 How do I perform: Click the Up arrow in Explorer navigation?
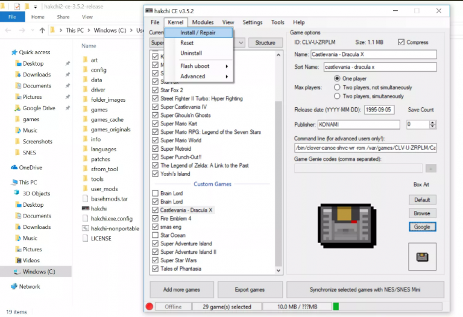pos(42,30)
